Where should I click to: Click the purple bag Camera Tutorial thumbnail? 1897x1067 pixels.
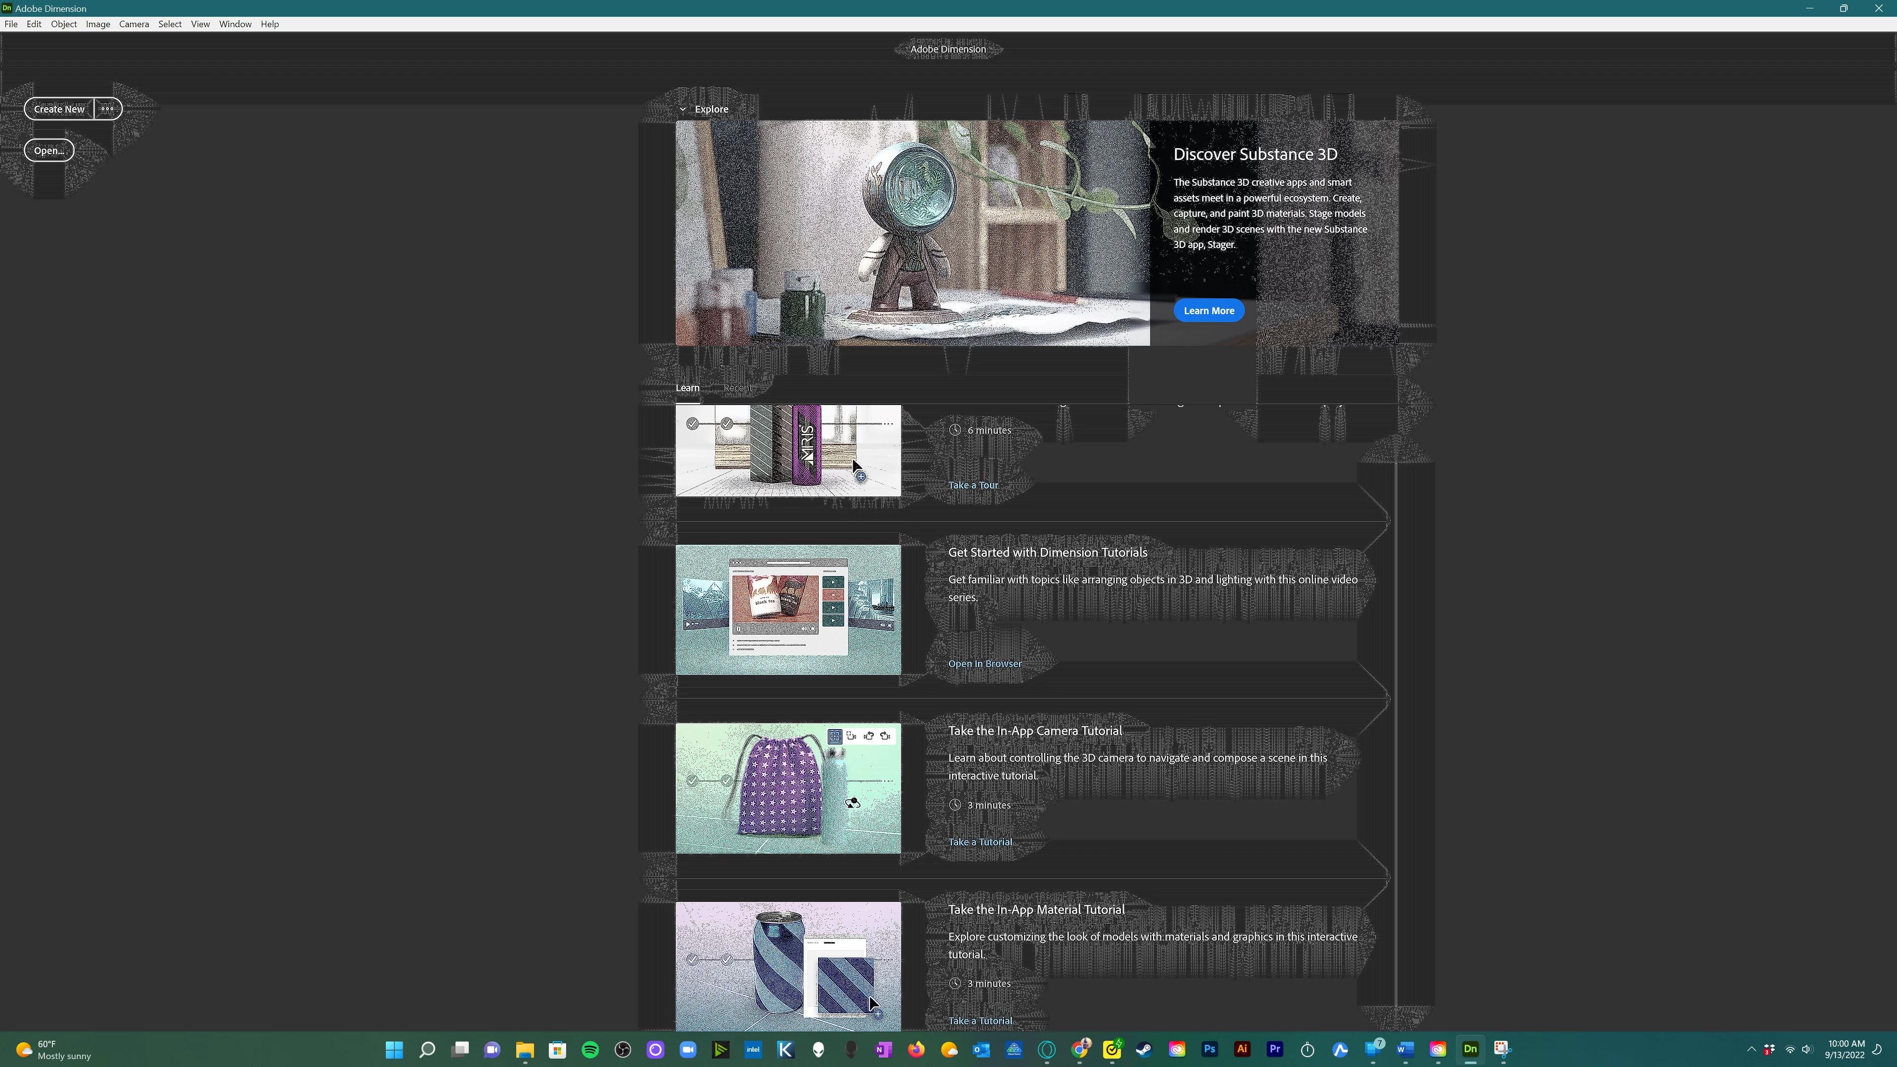(x=788, y=788)
